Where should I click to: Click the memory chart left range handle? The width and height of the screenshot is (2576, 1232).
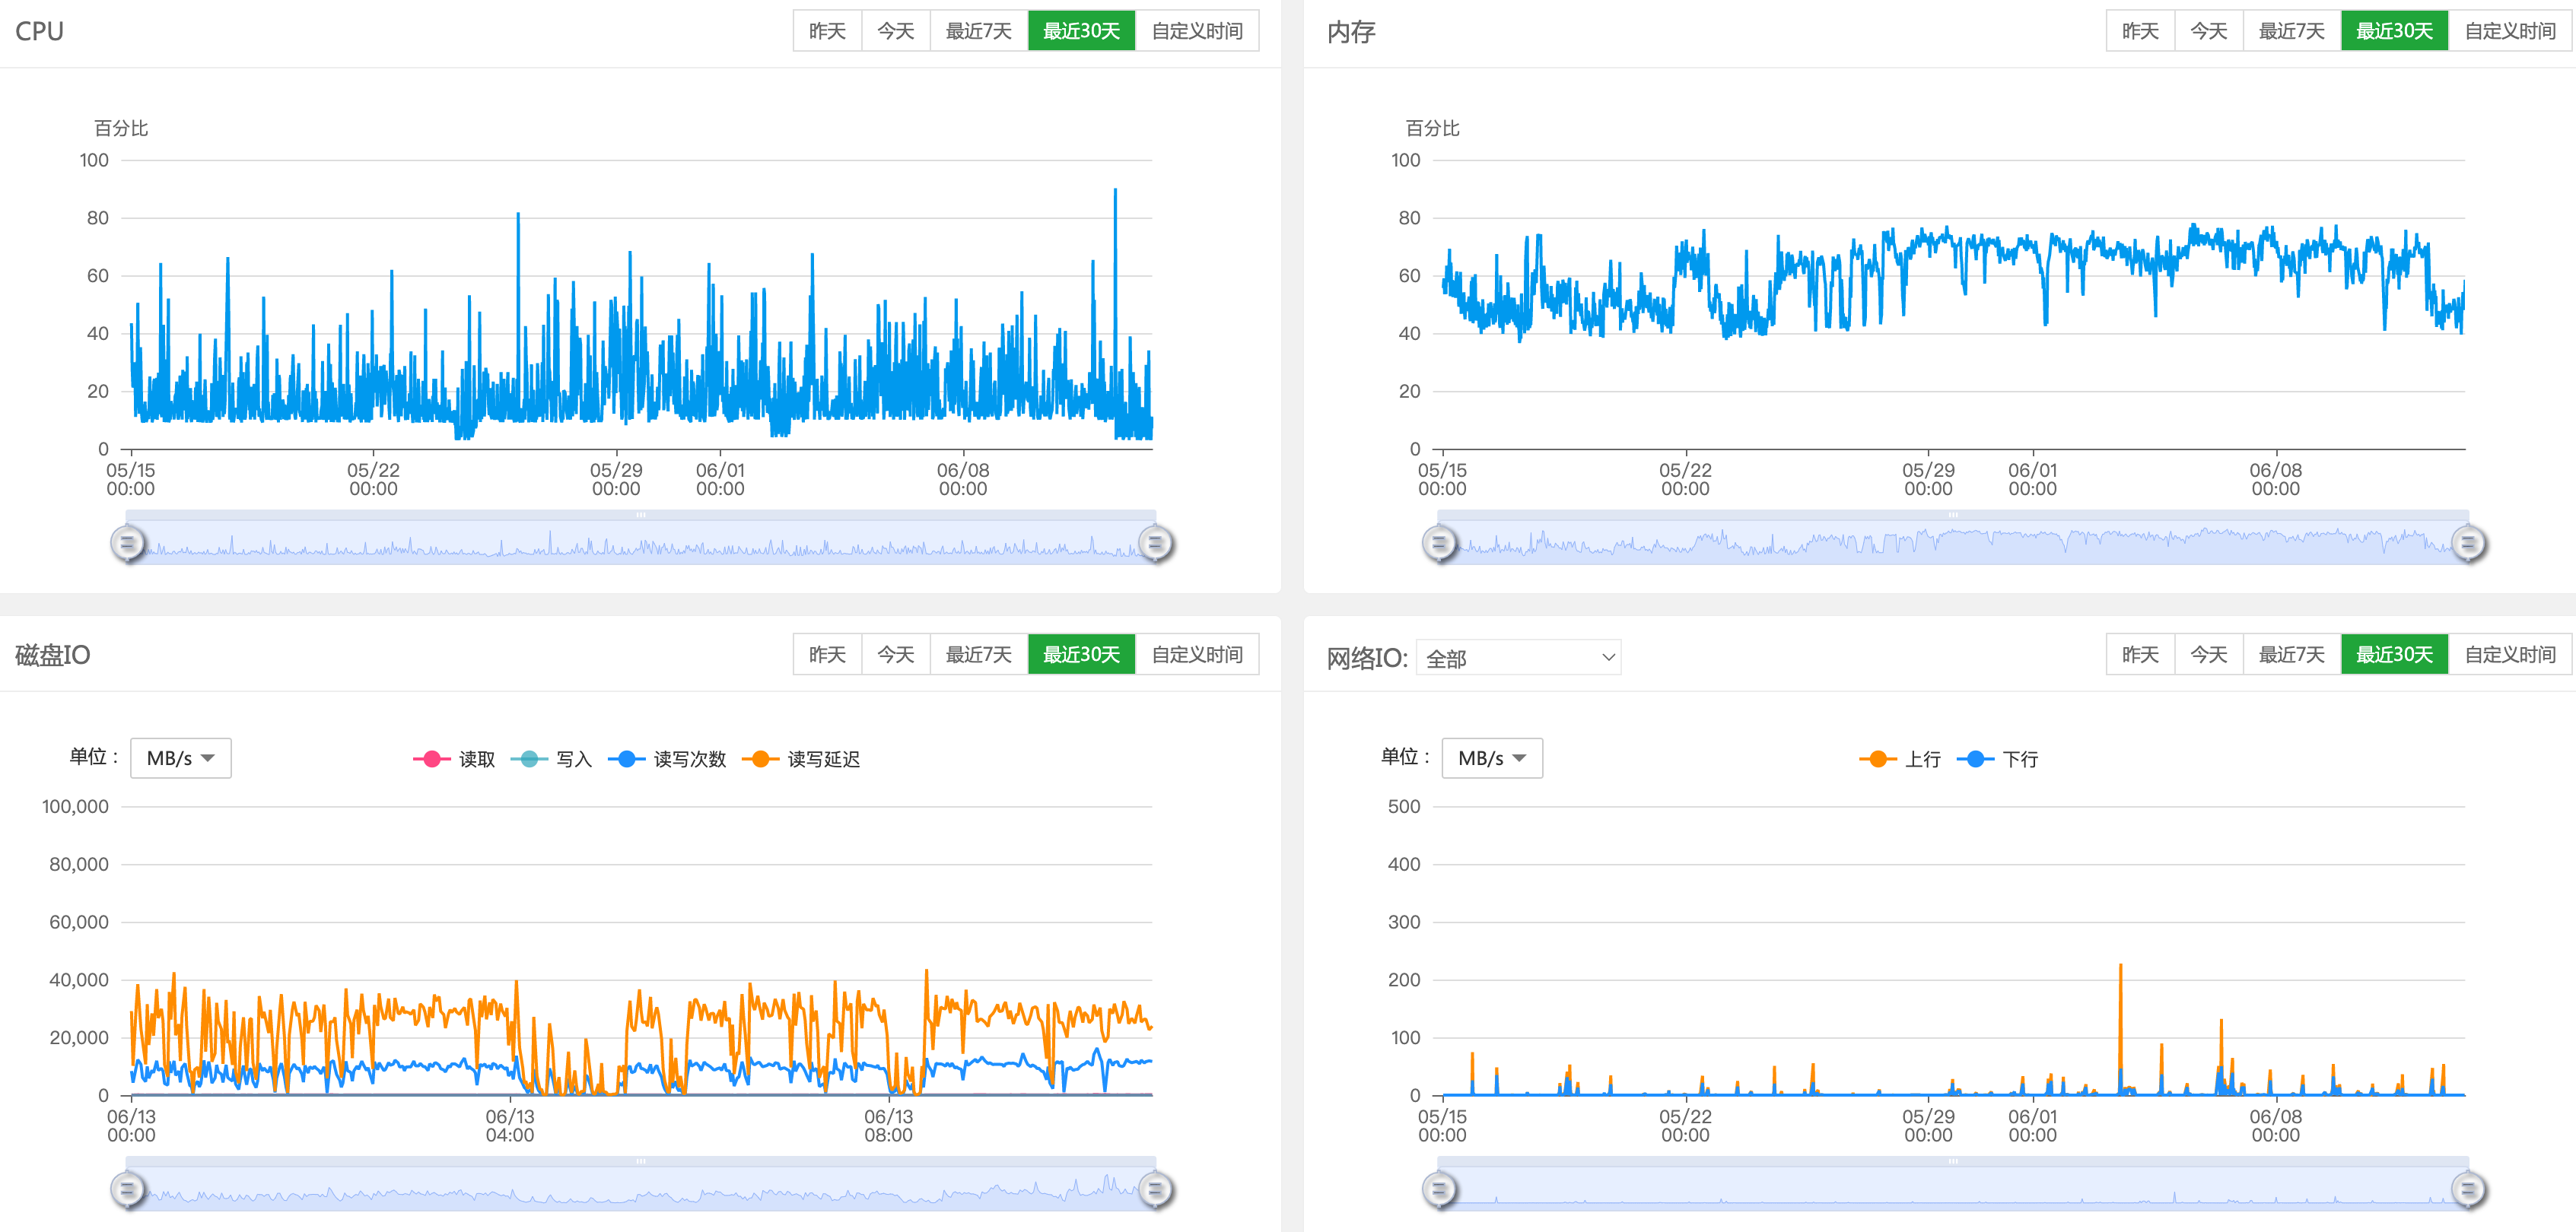[x=1439, y=543]
